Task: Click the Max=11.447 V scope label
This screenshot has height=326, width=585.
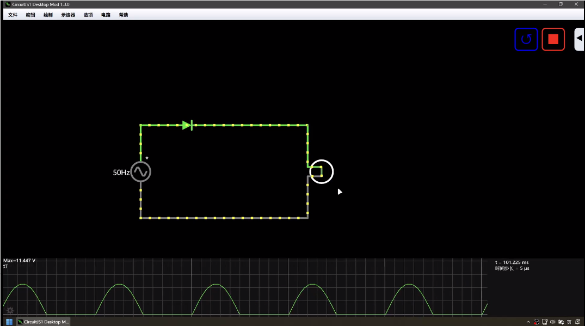Action: pos(20,260)
